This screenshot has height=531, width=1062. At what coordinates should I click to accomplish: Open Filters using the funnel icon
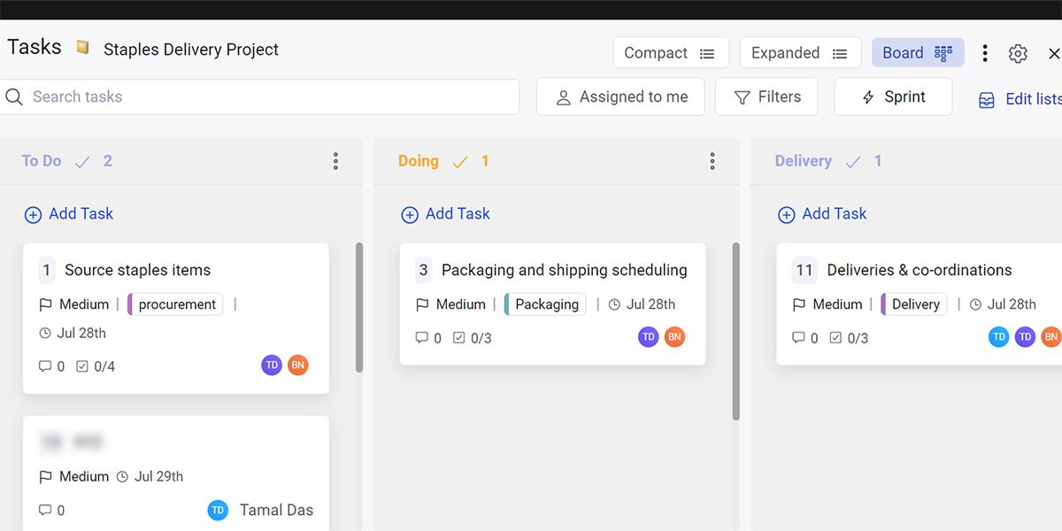740,96
